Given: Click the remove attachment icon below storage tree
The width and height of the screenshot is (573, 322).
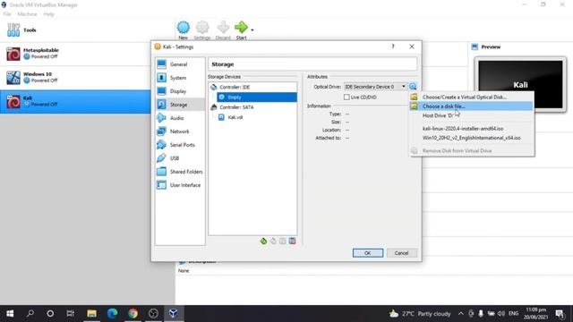Looking at the screenshot, I should (x=292, y=241).
